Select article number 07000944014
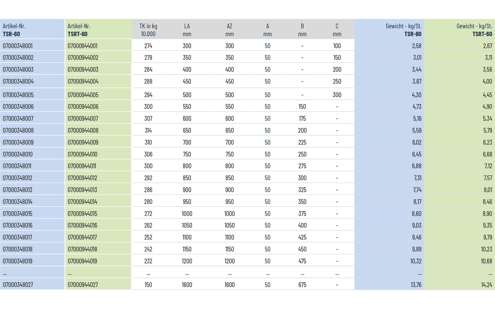This screenshot has width=495, height=309. click(82, 202)
